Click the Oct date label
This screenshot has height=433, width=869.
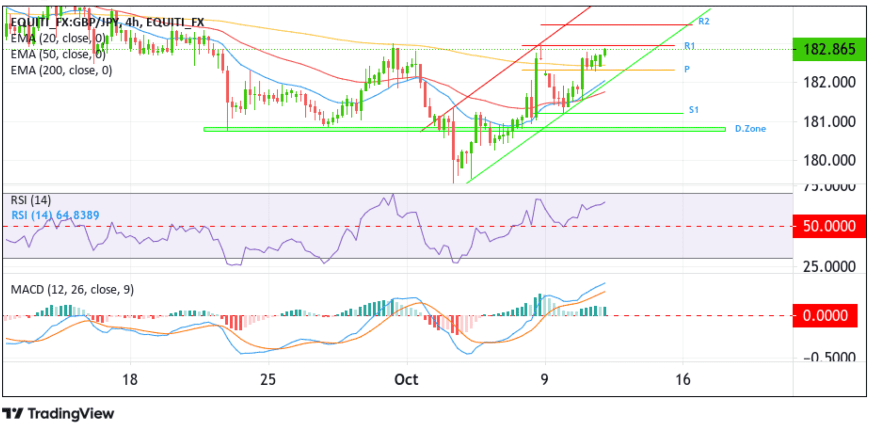[x=406, y=380]
